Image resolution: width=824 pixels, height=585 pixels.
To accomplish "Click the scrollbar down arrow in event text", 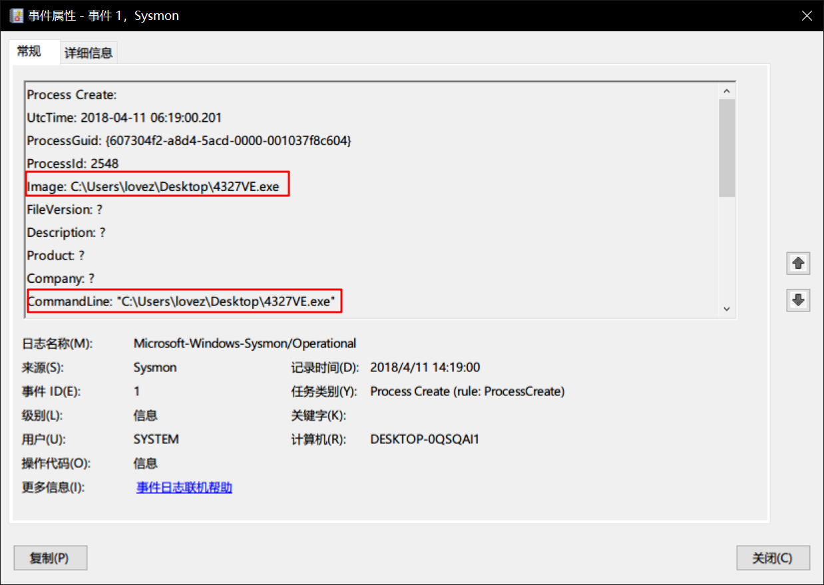I will (726, 308).
